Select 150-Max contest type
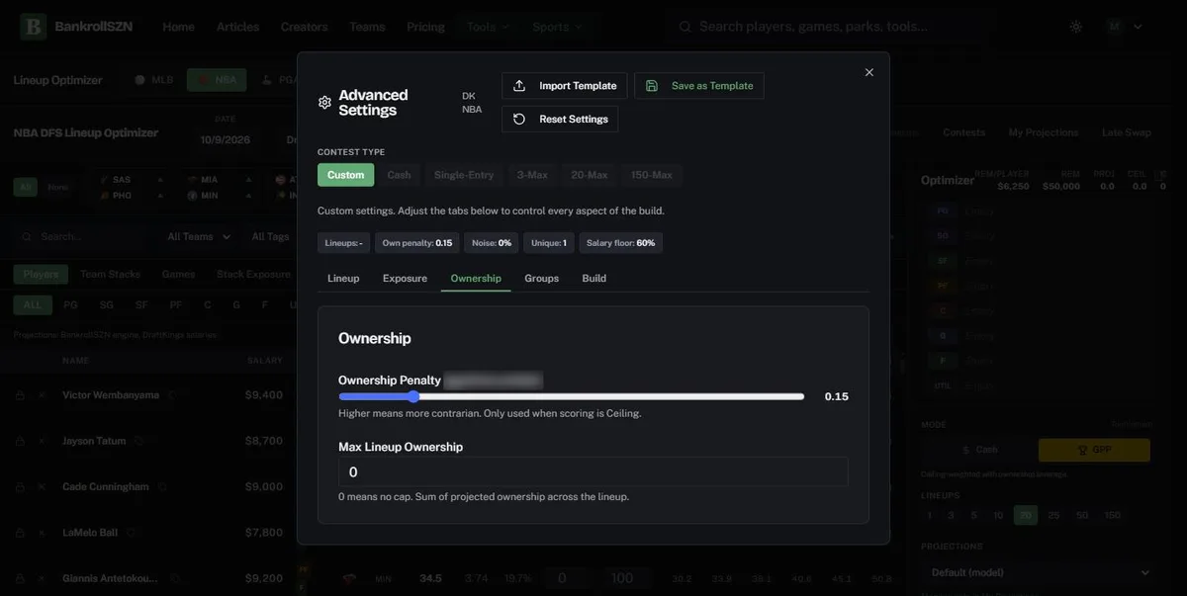The height and width of the screenshot is (596, 1187). (652, 175)
